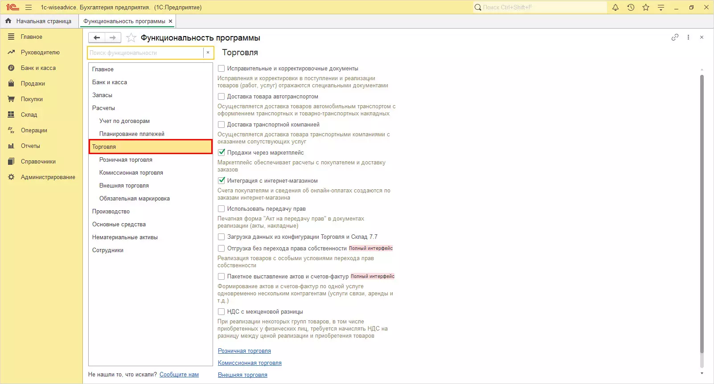Select Производство in the functionality list
The image size is (714, 384).
pyautogui.click(x=151, y=211)
